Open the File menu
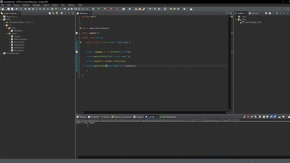290x163 pixels. pos(2,5)
